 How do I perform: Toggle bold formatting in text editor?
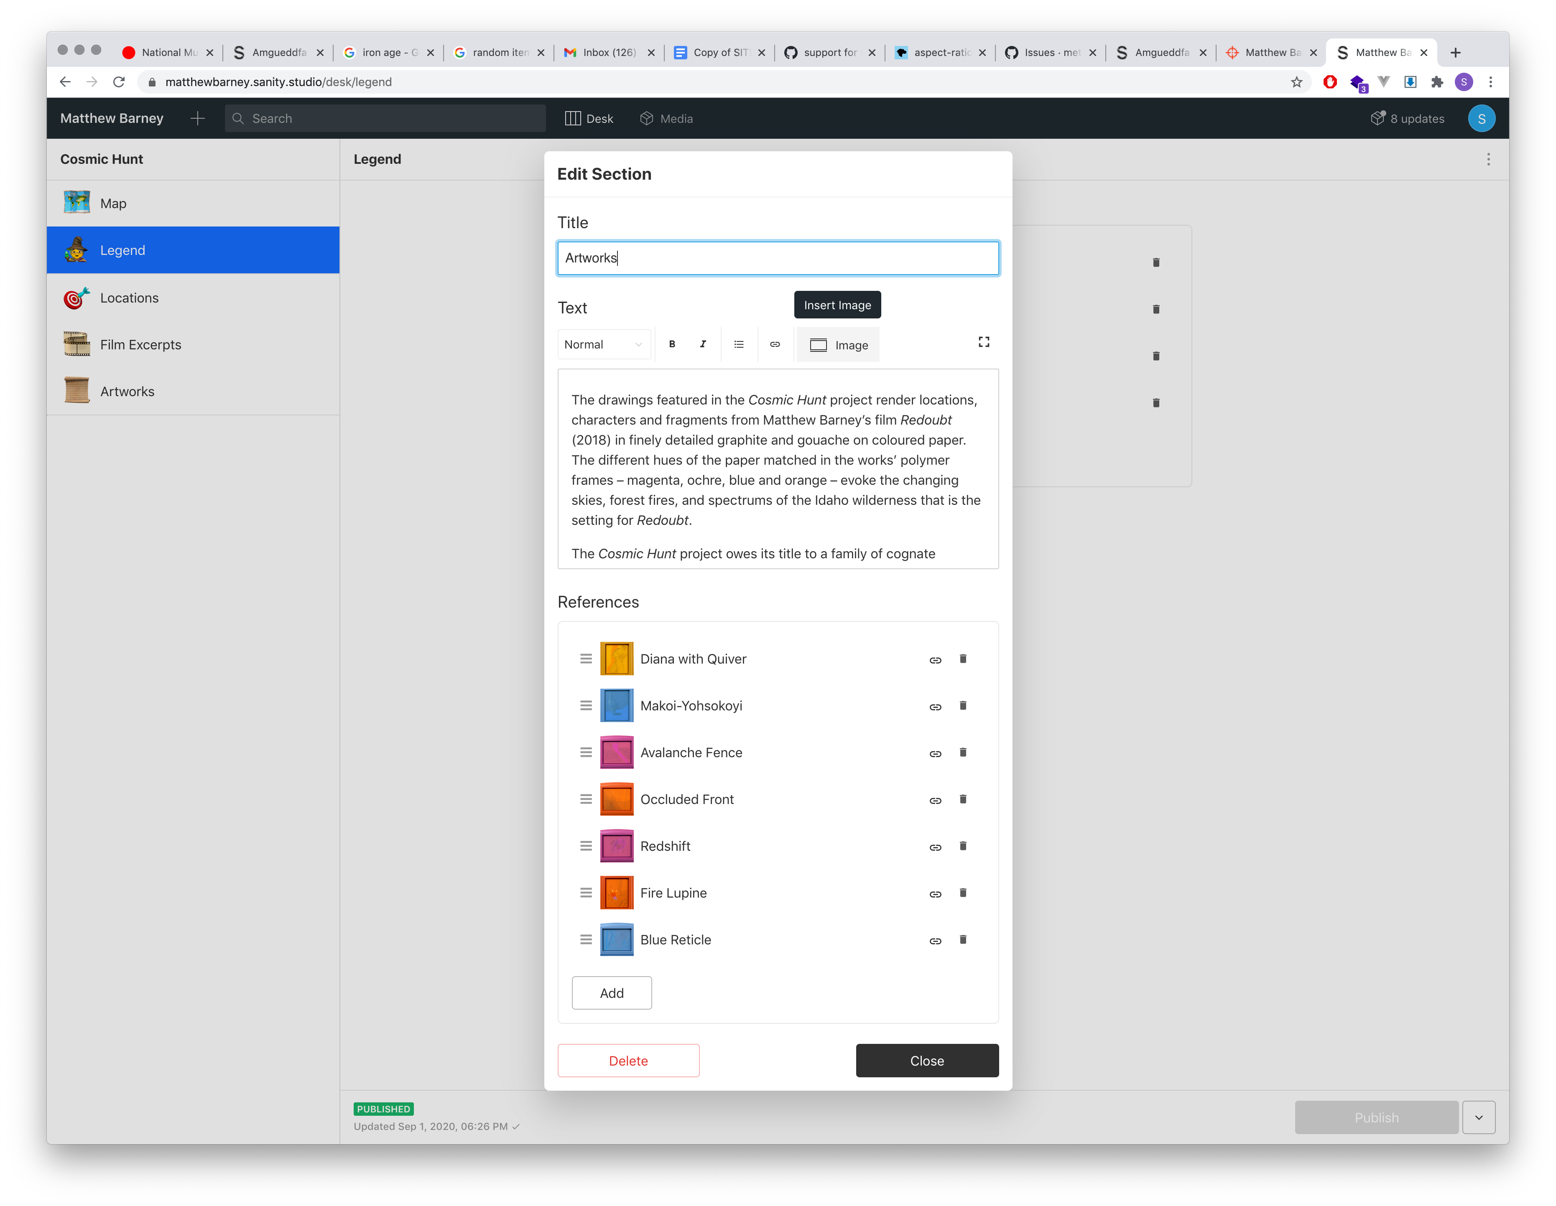pyautogui.click(x=672, y=344)
